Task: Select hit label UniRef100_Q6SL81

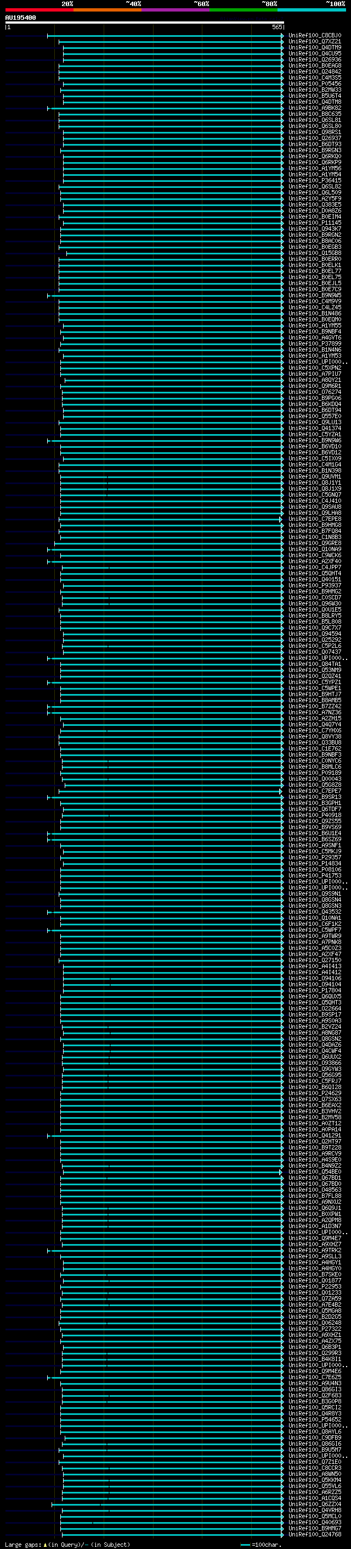Action: click(315, 120)
